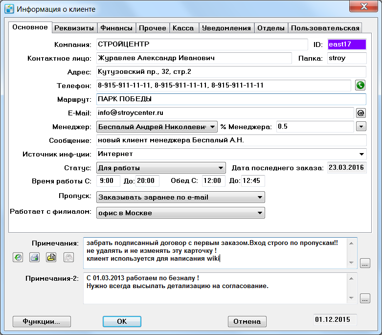Open the Финансы tab
This screenshot has height=335, width=382.
click(116, 28)
